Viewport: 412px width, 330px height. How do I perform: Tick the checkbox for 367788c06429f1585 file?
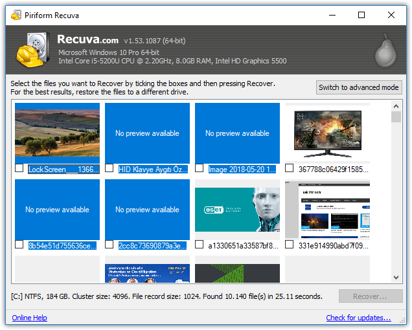tap(290, 168)
